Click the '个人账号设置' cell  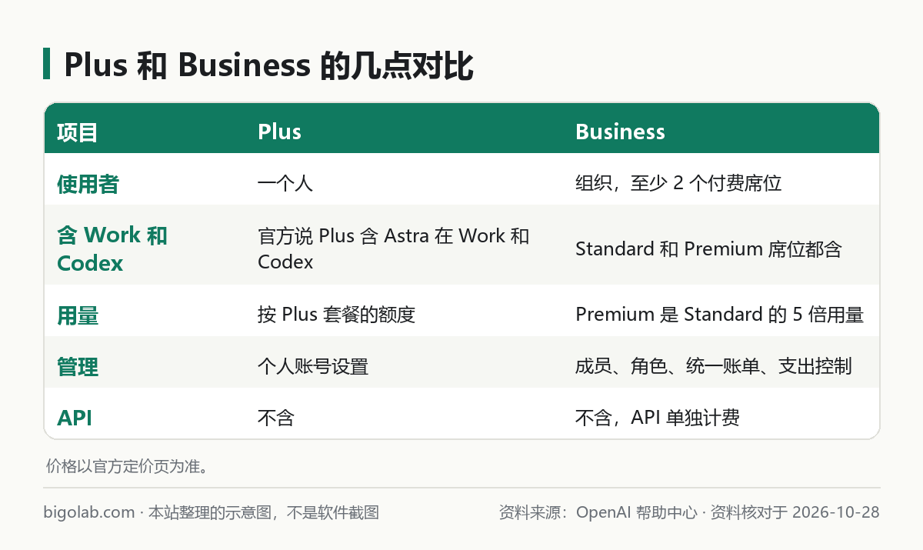click(313, 367)
